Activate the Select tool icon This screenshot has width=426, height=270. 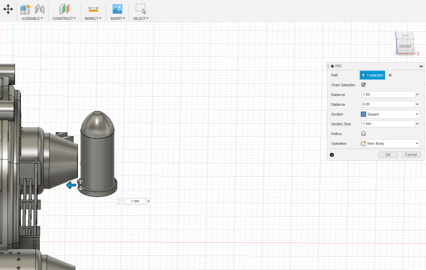click(x=140, y=7)
